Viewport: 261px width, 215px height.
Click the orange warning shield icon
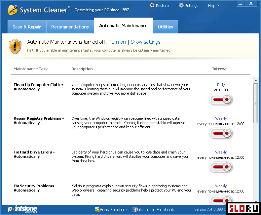click(15, 46)
